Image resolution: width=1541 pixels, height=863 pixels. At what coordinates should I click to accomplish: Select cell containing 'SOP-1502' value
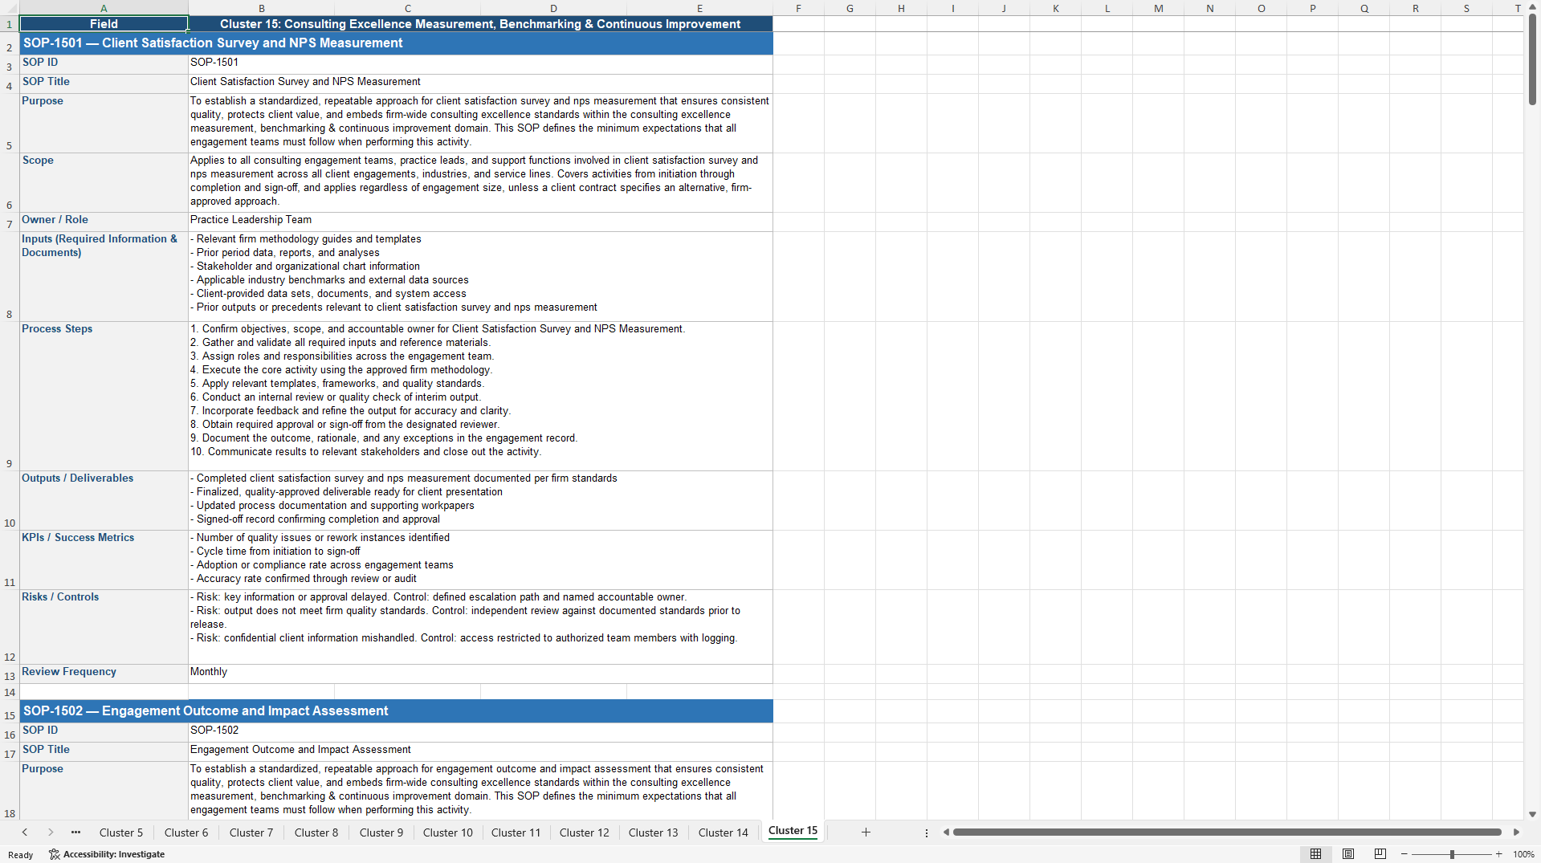(x=480, y=732)
